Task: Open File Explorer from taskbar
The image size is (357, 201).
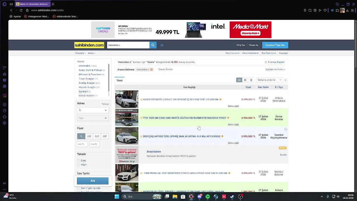Action: [x=175, y=197]
